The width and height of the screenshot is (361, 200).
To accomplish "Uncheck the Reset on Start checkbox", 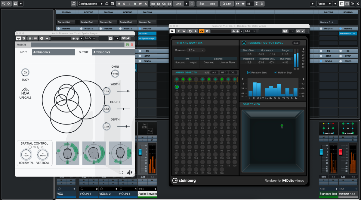I will pos(249,72).
